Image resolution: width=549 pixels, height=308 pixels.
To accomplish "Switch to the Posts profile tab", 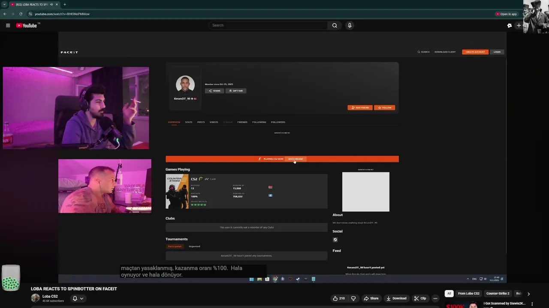I will pos(201,122).
